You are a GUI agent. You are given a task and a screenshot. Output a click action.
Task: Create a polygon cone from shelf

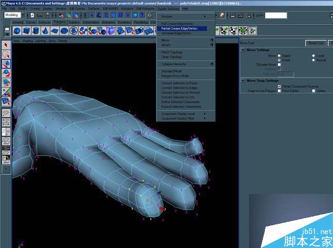point(45,31)
